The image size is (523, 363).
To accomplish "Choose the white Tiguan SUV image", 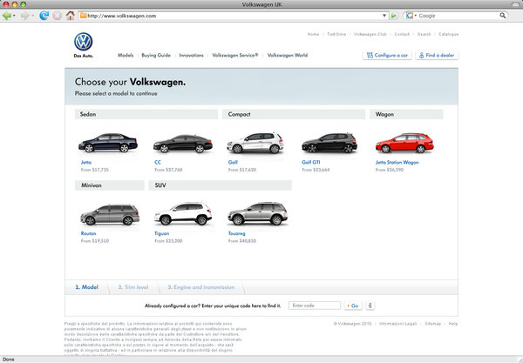I will [180, 213].
